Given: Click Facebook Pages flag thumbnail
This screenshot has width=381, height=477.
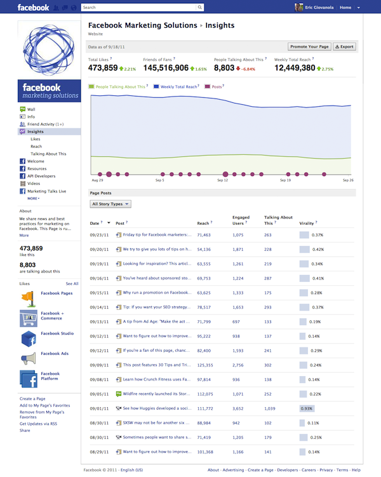Looking at the screenshot, I should pos(29,299).
